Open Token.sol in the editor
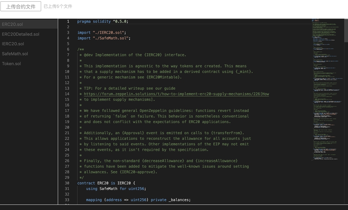Image resolution: width=348 pixels, height=210 pixels. [11, 63]
